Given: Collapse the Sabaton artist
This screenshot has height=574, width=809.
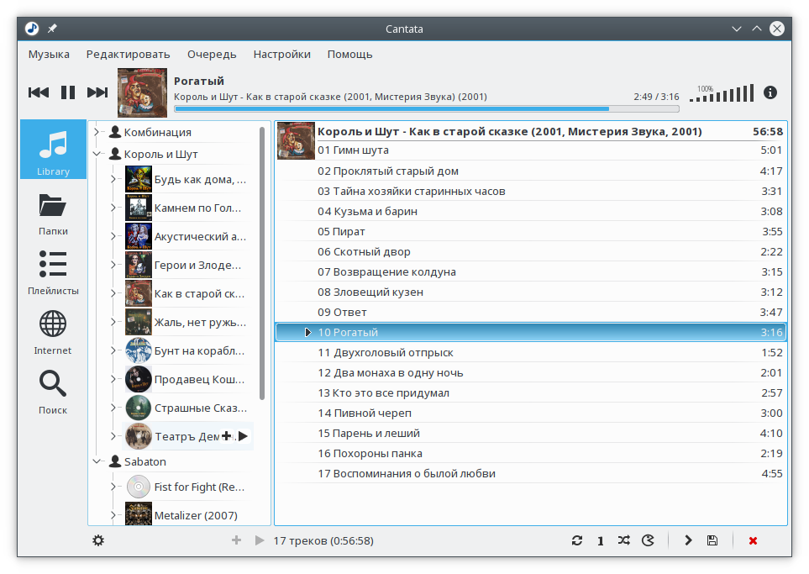Looking at the screenshot, I should click(x=97, y=461).
